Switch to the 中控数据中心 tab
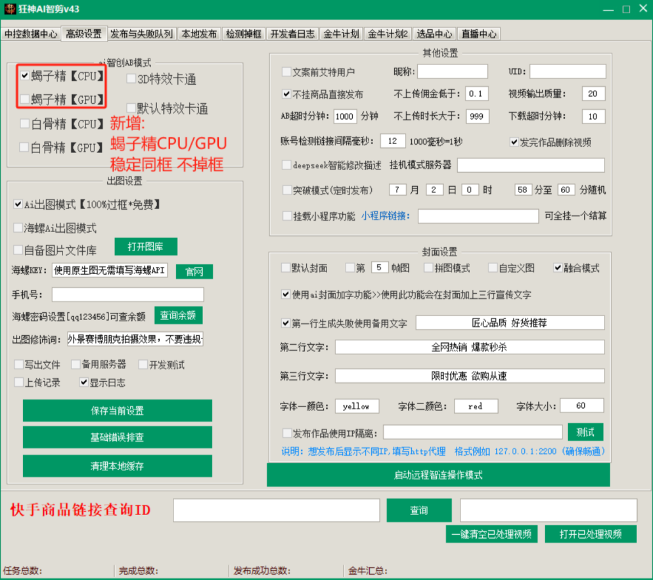The height and width of the screenshot is (580, 653). tap(31, 34)
